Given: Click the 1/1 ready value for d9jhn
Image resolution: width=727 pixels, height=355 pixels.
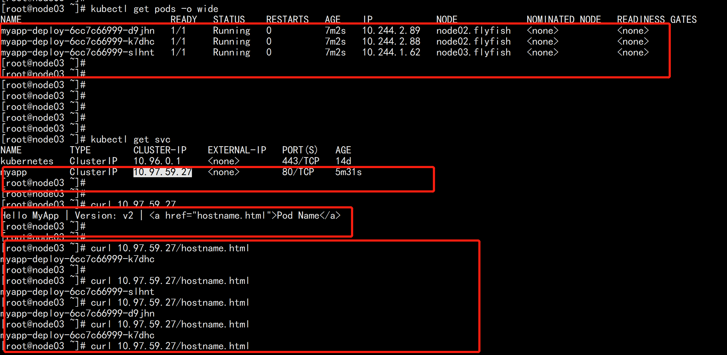Looking at the screenshot, I should pyautogui.click(x=178, y=31).
